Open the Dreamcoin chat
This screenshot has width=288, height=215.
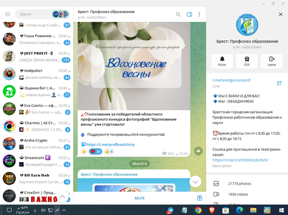pos(36,161)
